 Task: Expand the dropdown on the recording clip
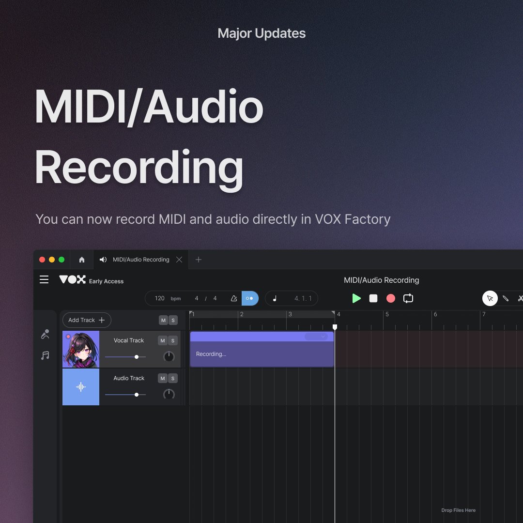[x=317, y=337]
